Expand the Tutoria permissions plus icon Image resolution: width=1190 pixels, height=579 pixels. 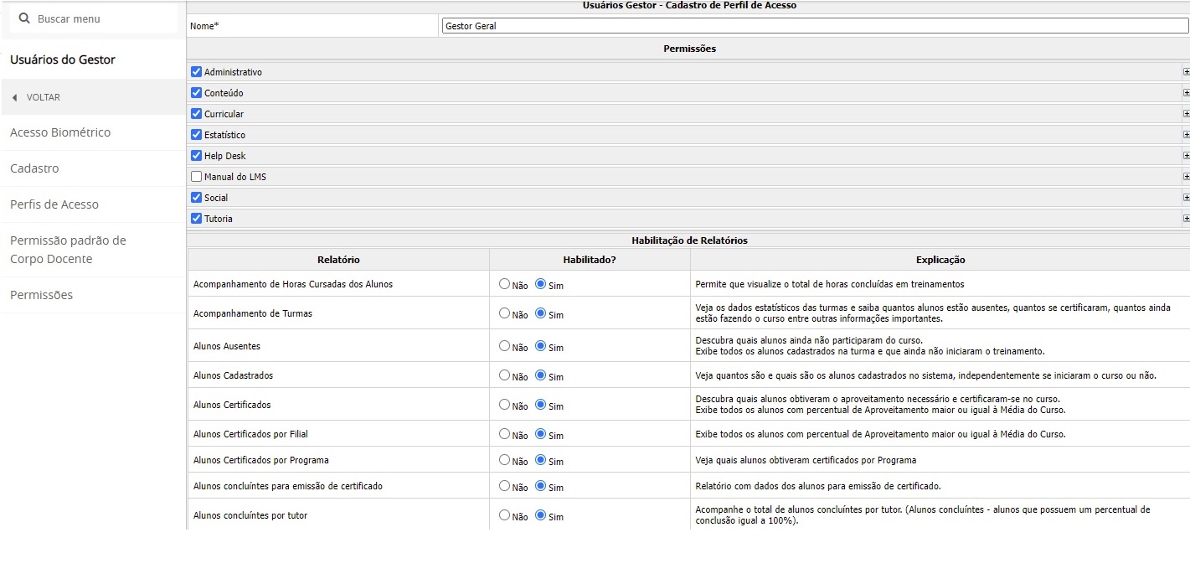click(1186, 219)
